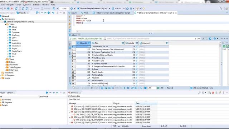Open Commit/transaction mode Auto field

[x=64, y=9]
